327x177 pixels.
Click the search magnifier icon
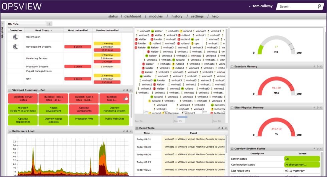pos(319,6)
